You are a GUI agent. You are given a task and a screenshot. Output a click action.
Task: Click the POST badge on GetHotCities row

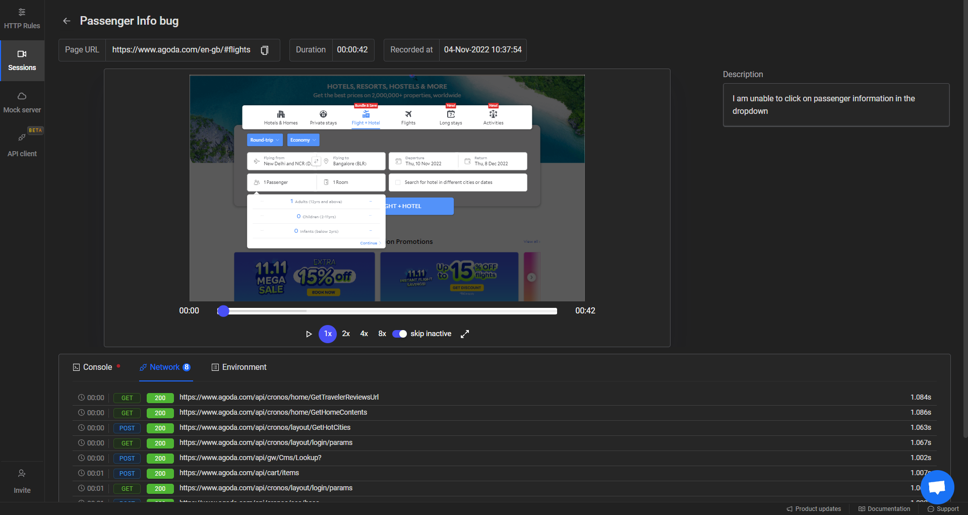click(127, 428)
